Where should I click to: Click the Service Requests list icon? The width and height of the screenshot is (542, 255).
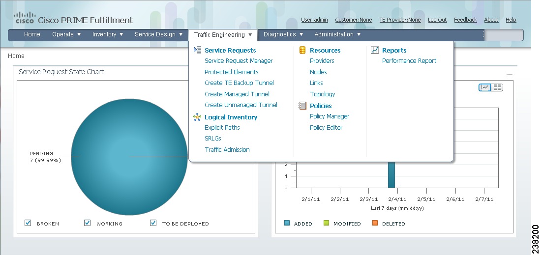pos(197,50)
